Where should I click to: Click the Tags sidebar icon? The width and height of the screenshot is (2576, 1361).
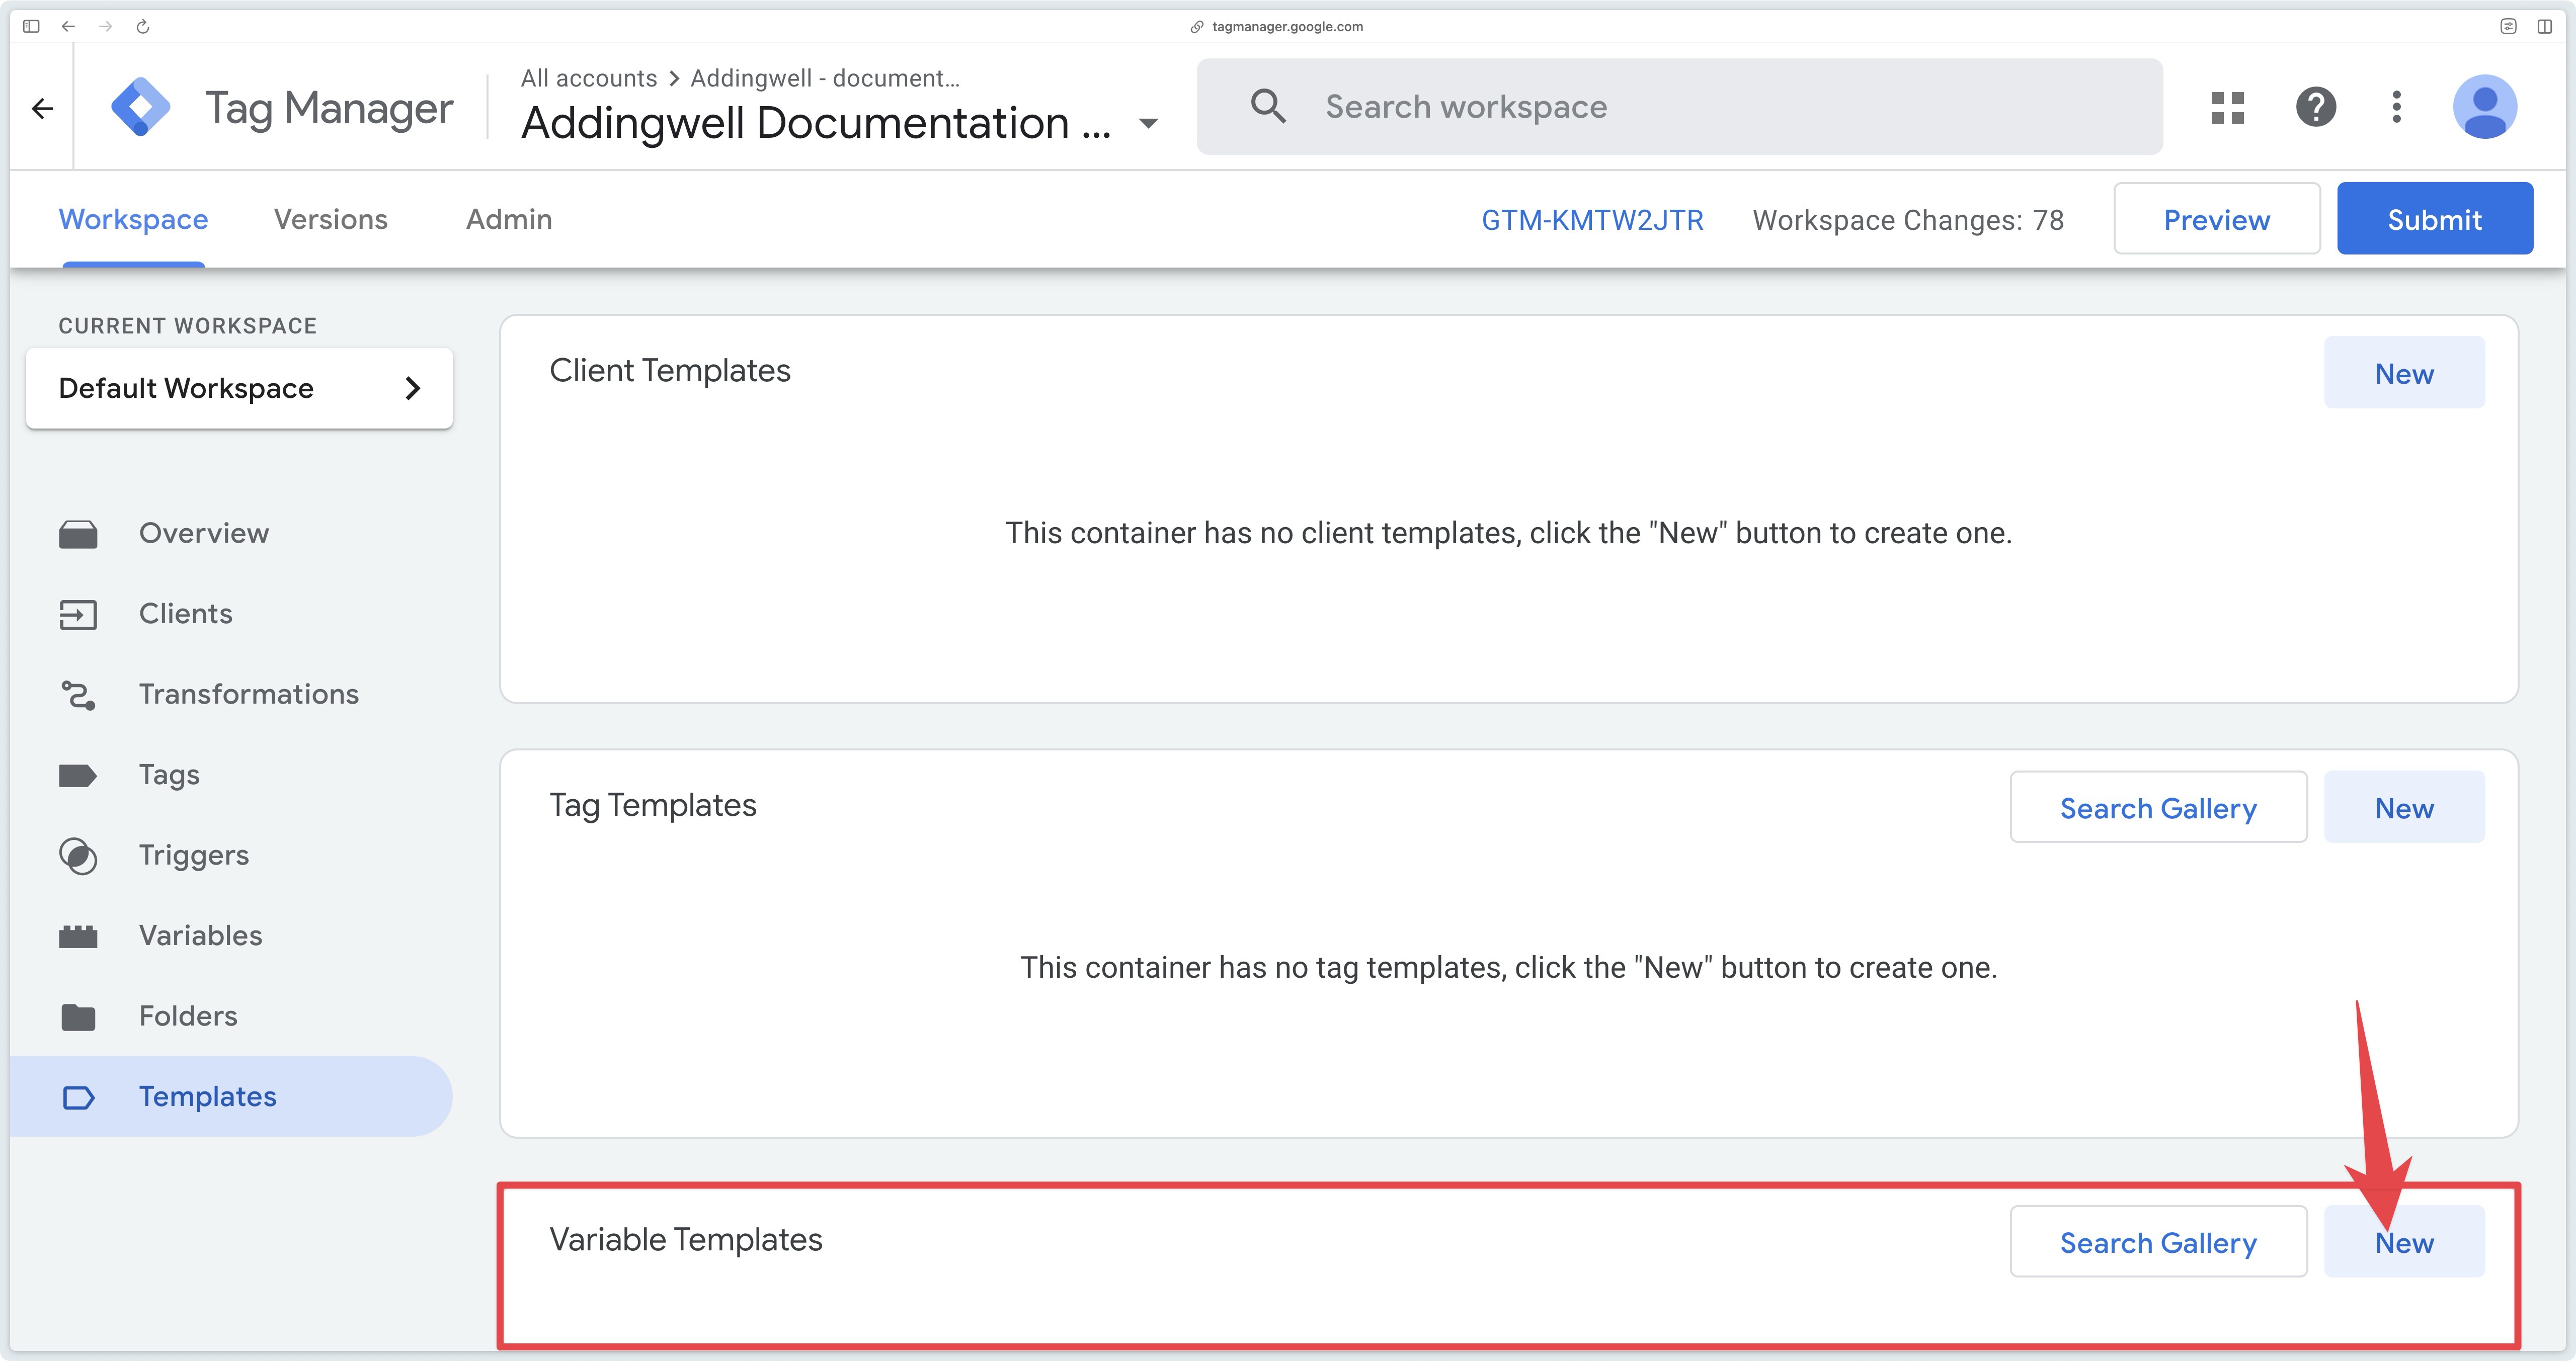78,775
